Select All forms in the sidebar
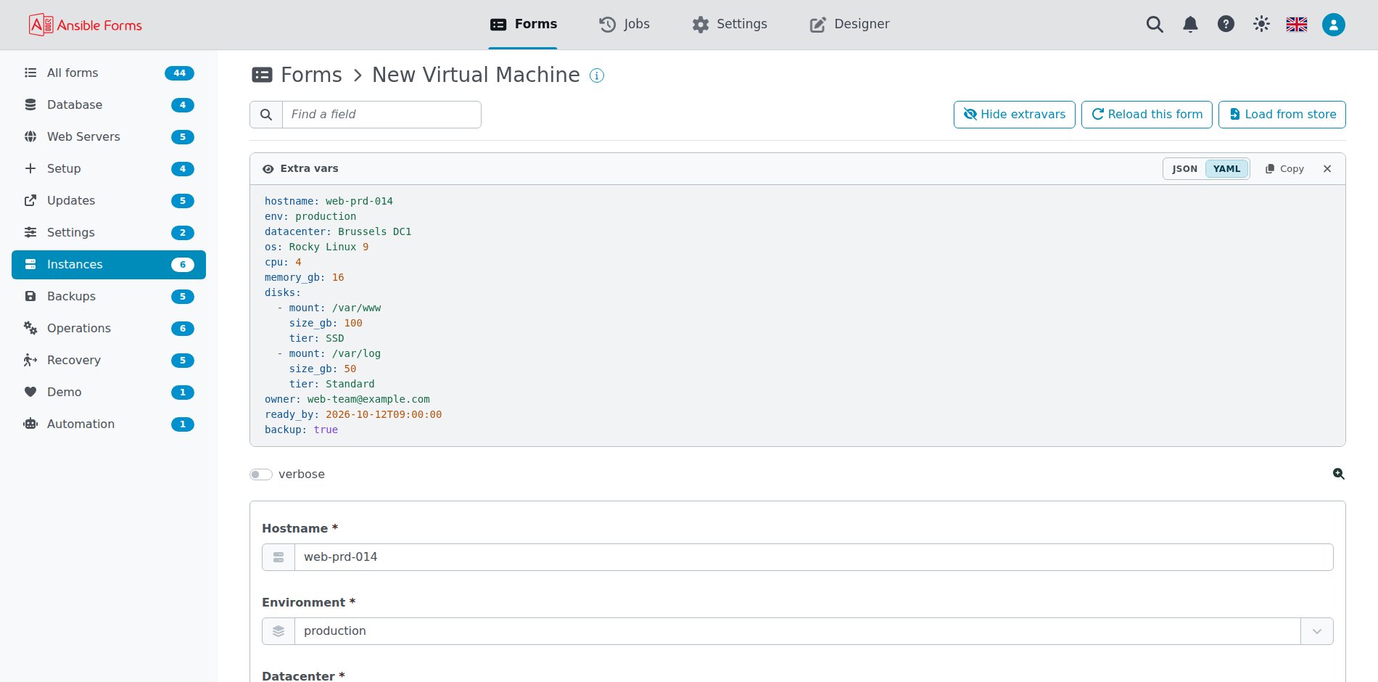 click(109, 73)
